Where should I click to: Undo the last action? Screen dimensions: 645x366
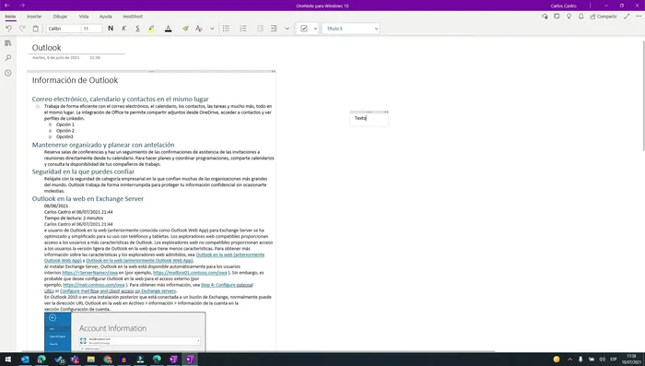click(x=8, y=29)
